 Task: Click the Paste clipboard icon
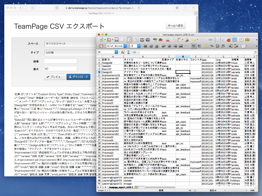tap(179, 40)
